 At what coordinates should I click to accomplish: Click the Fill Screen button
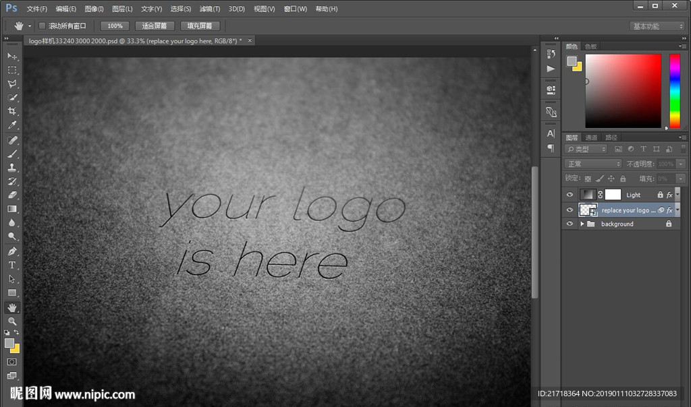(200, 26)
